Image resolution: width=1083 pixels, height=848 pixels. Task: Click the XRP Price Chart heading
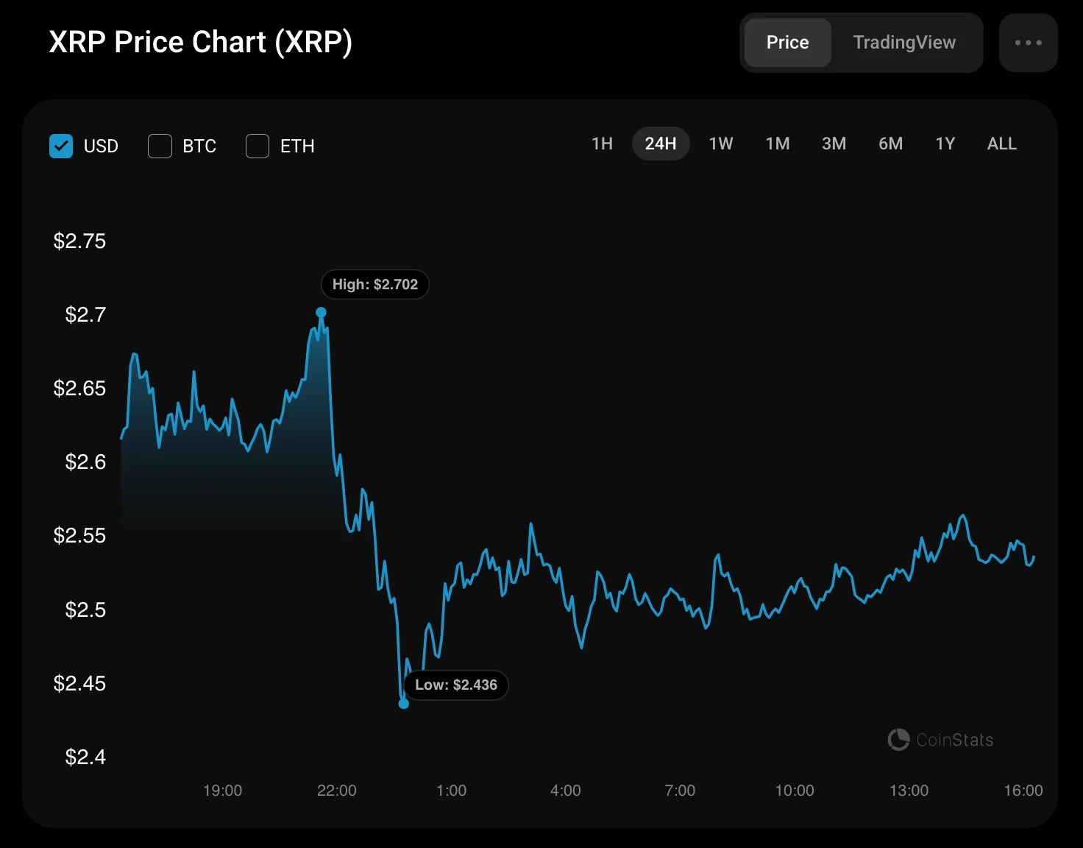pyautogui.click(x=200, y=42)
